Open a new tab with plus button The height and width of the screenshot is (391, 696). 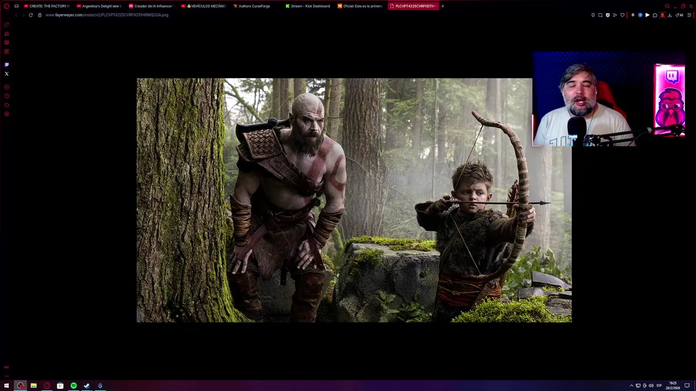443,6
